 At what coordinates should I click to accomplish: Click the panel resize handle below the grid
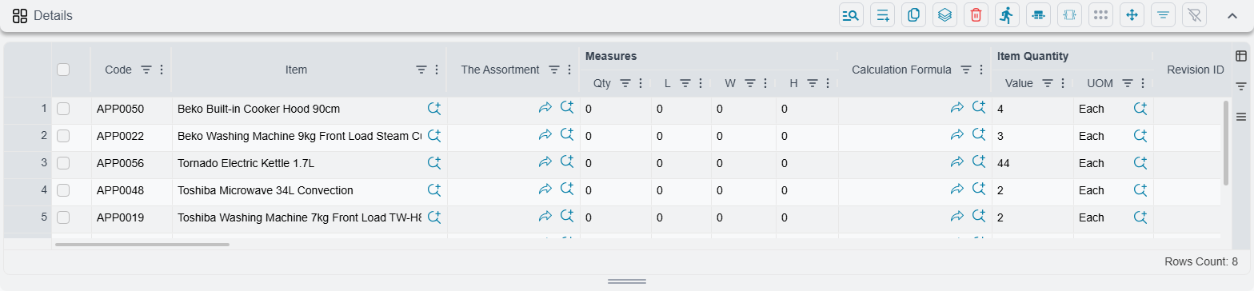pyautogui.click(x=627, y=281)
